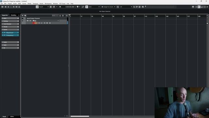Open the Workspaces menu
The height and width of the screenshot is (118, 209).
coord(48,4)
